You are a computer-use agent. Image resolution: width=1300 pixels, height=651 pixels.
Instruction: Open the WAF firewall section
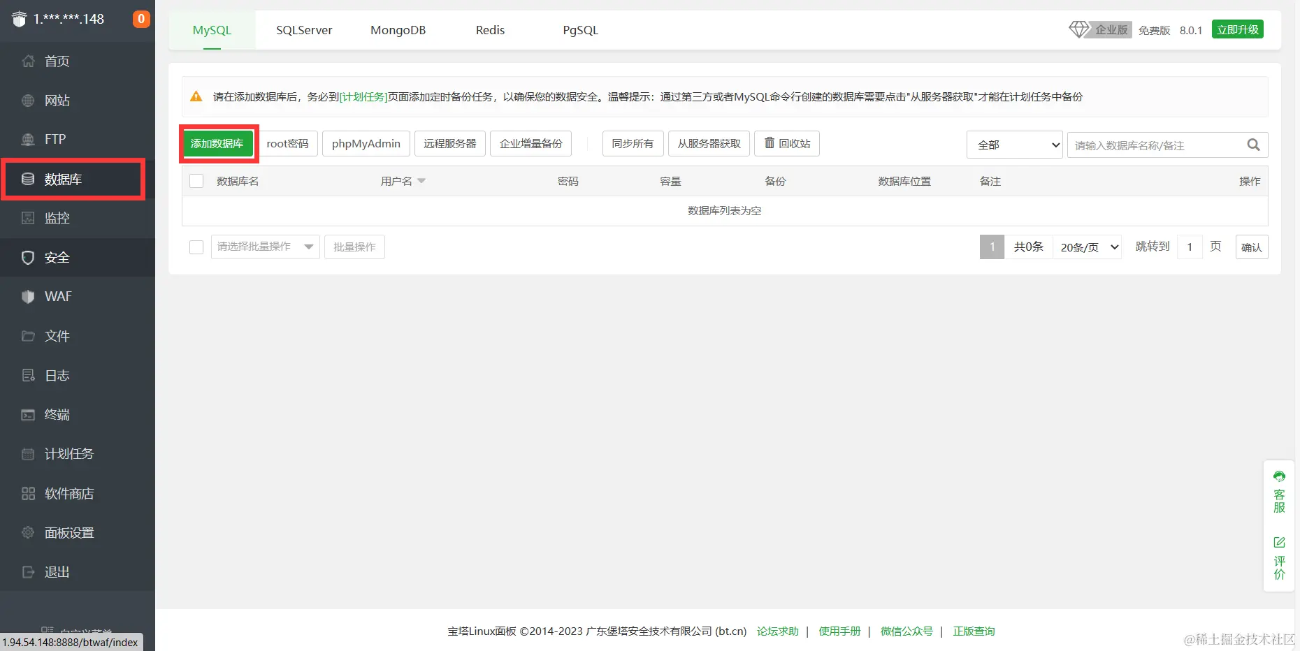click(x=57, y=296)
